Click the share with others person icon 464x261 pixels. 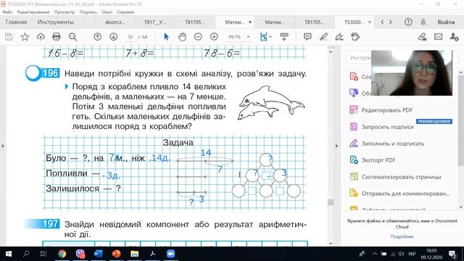click(454, 37)
